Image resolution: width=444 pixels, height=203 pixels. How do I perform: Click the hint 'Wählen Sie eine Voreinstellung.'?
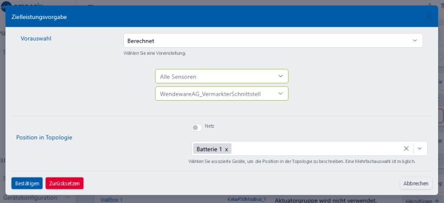pos(155,53)
